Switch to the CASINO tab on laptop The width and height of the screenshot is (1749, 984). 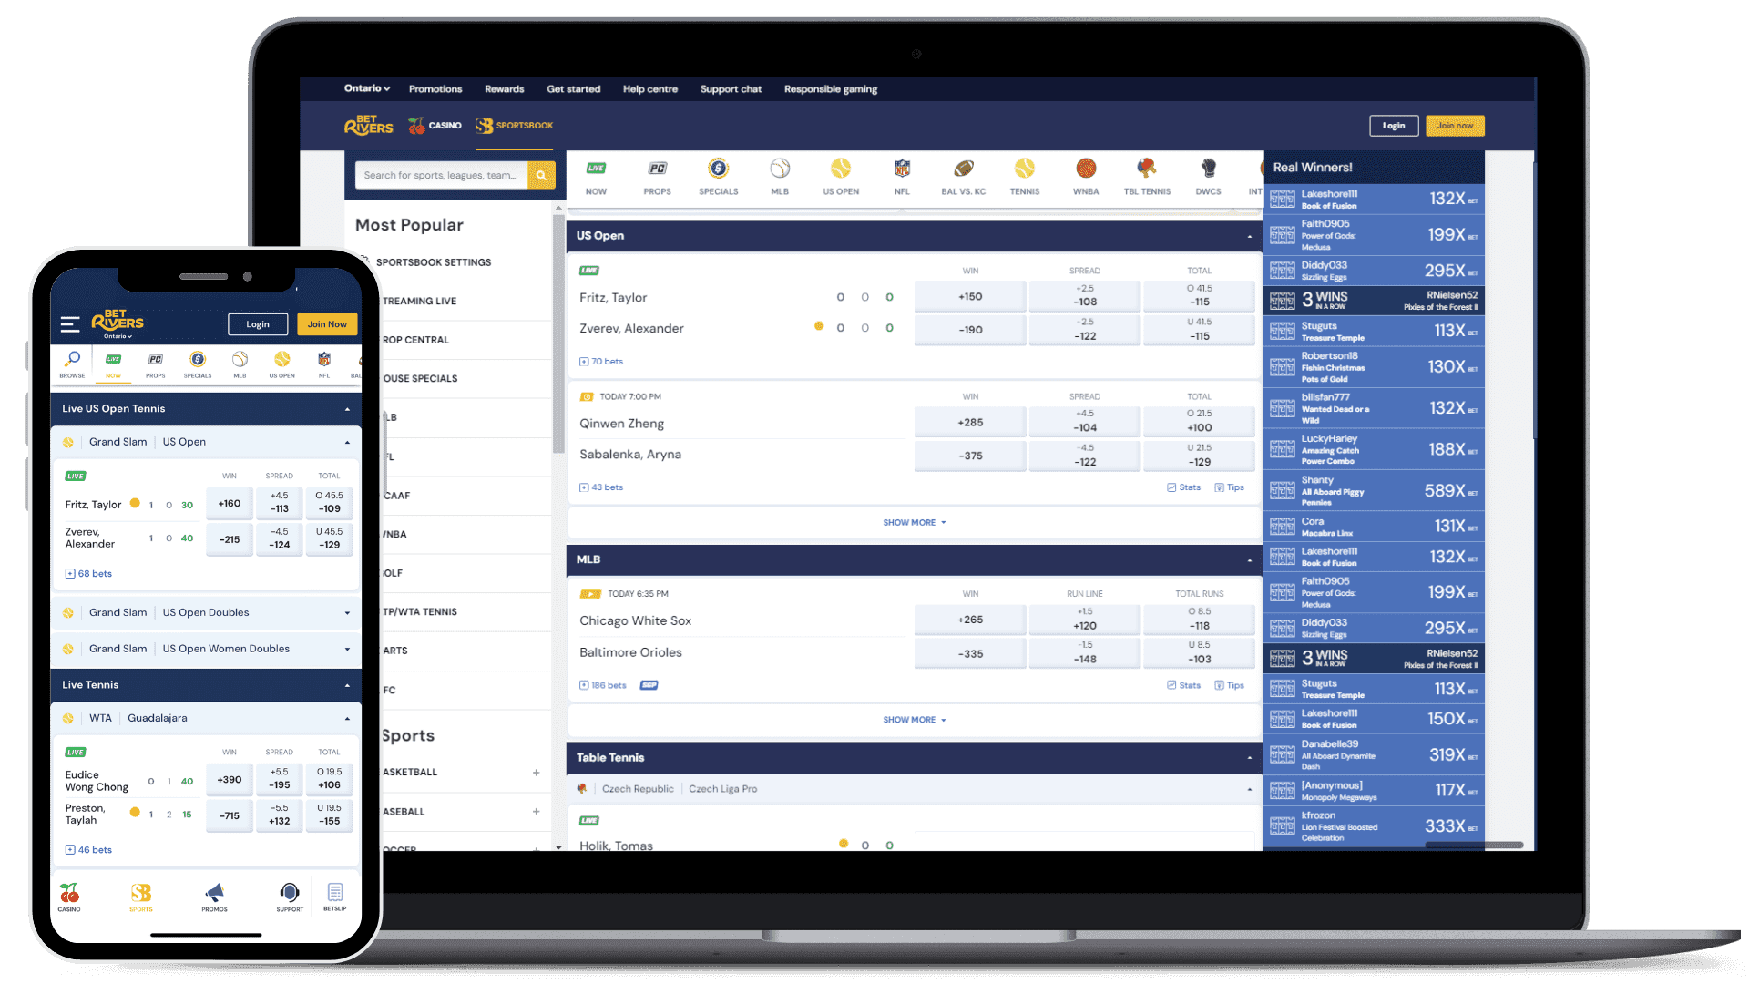pyautogui.click(x=435, y=126)
